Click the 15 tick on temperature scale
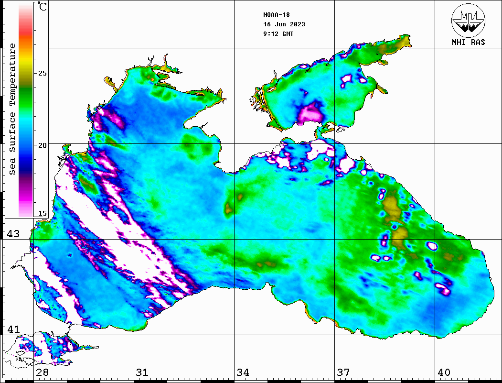 coord(42,213)
